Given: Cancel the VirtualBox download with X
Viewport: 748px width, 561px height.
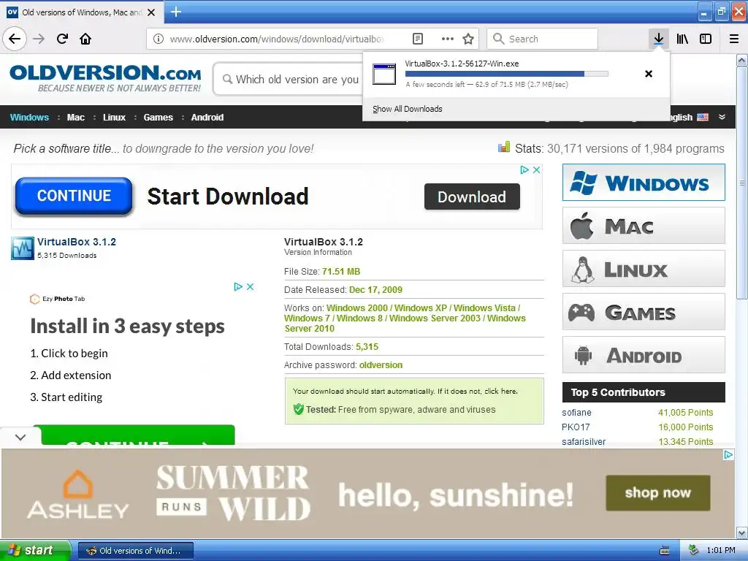Looking at the screenshot, I should coord(649,74).
